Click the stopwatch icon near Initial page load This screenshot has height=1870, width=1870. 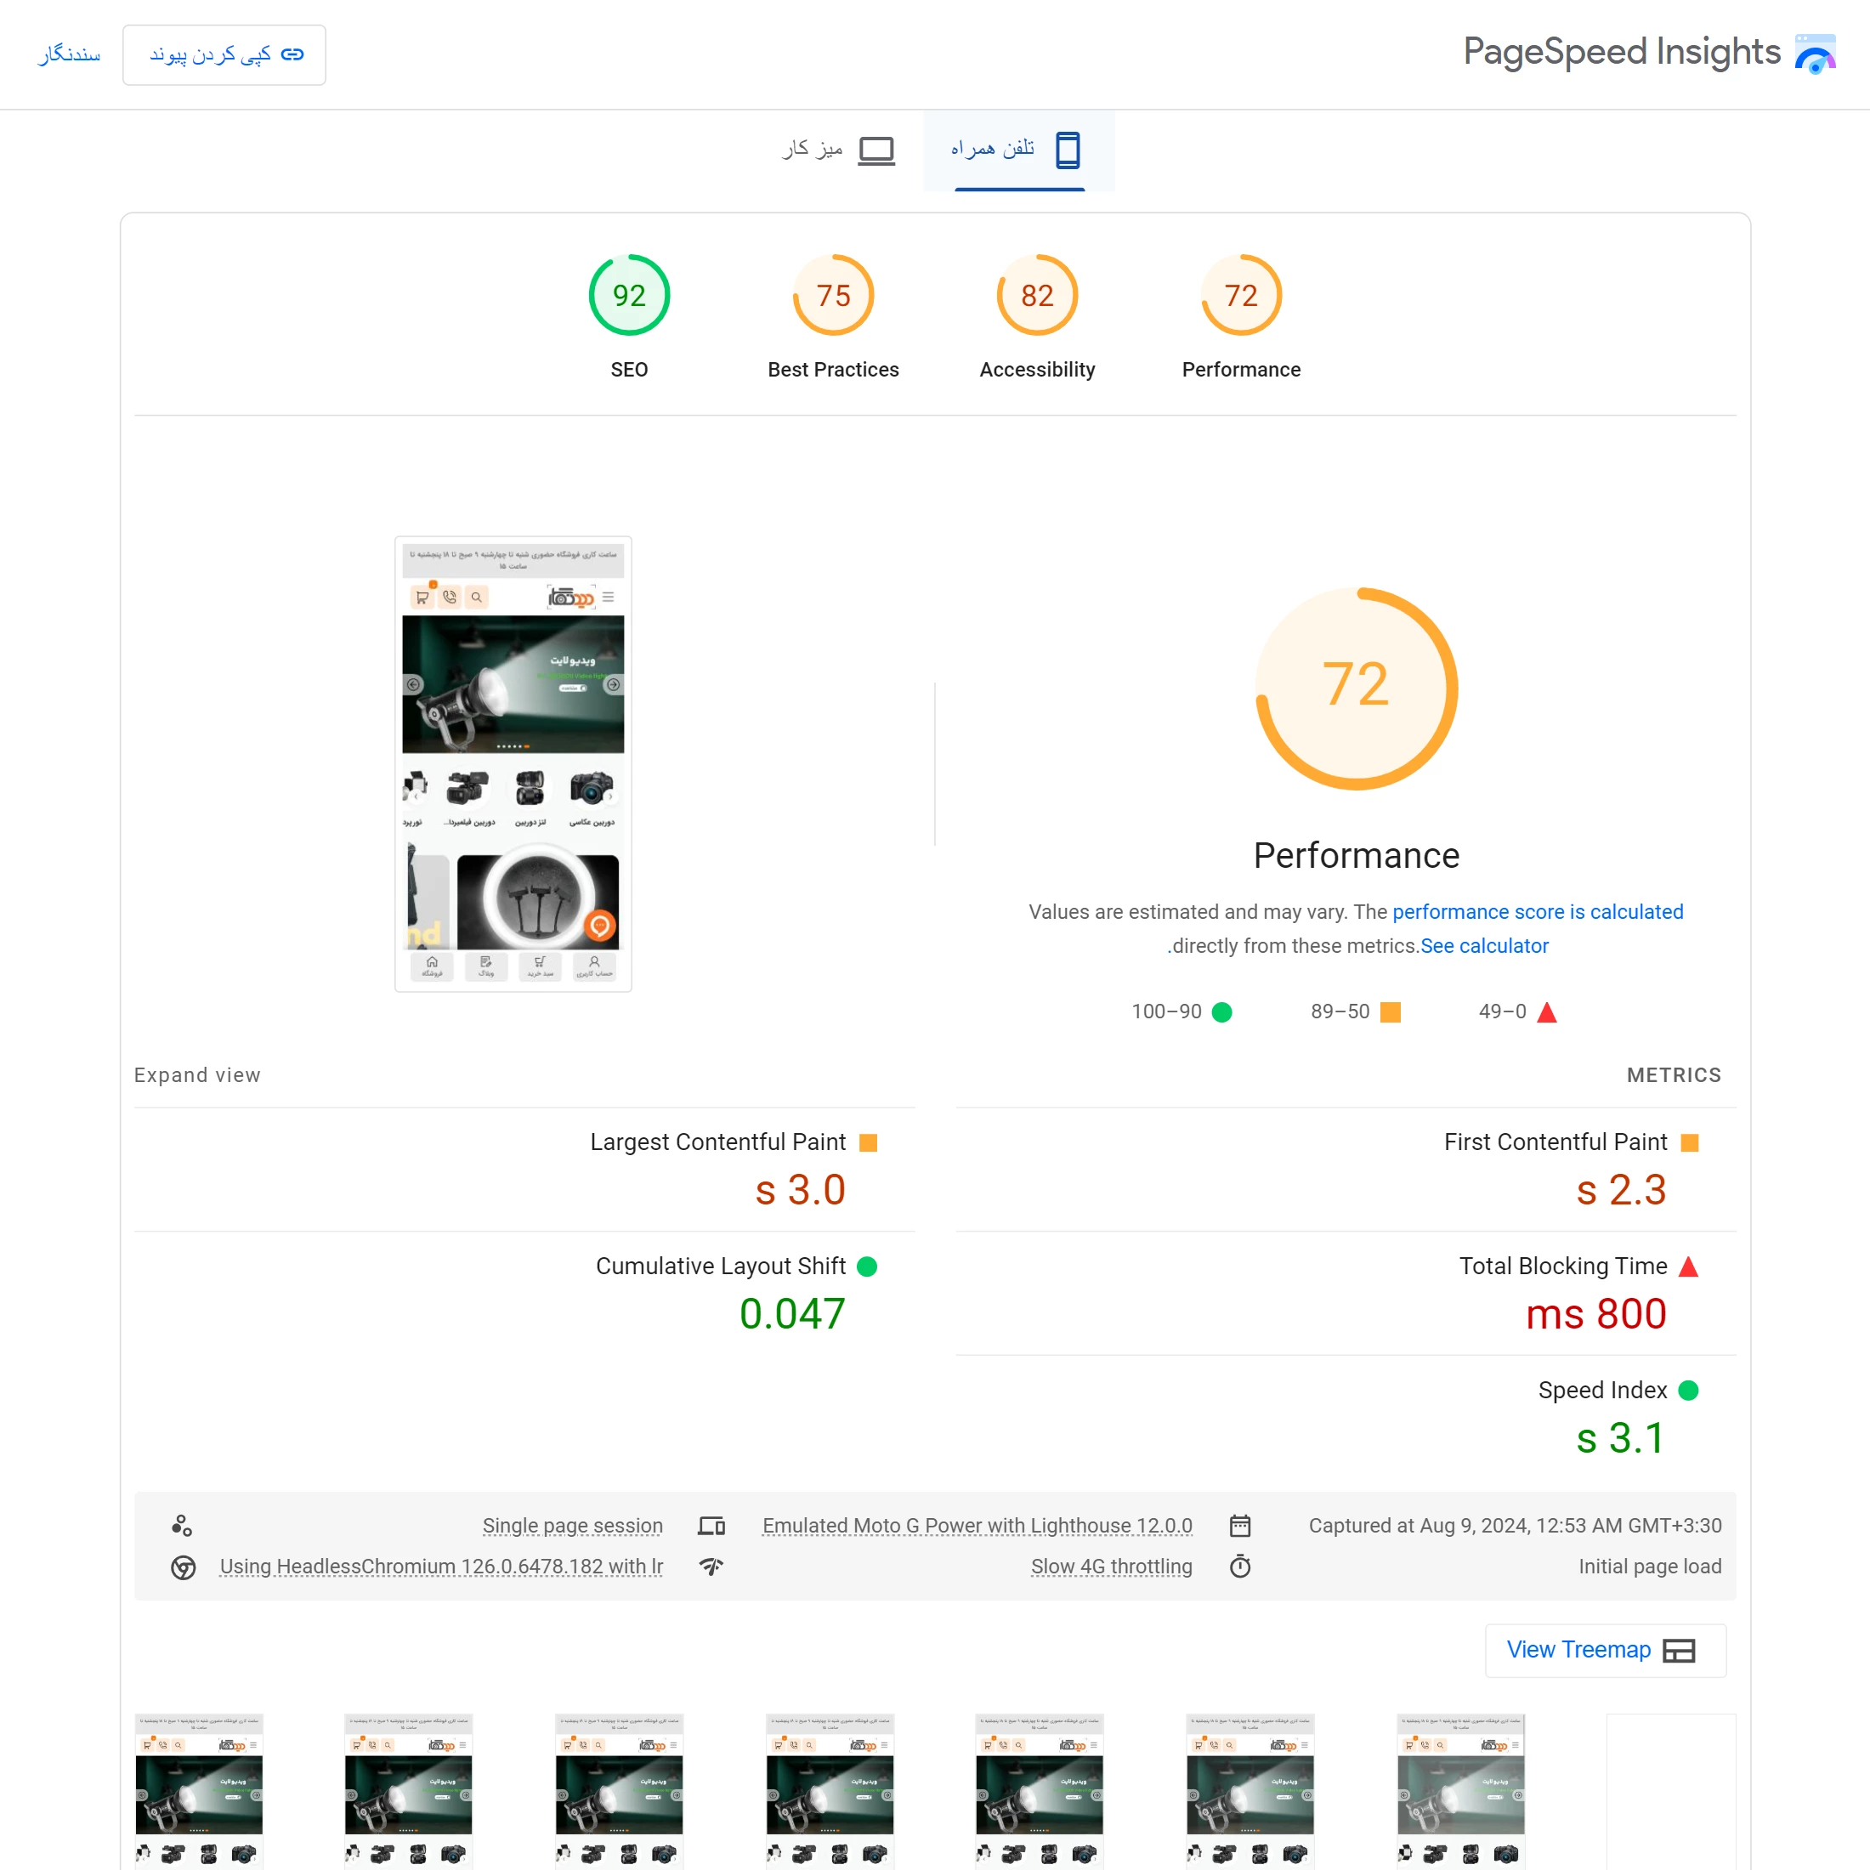pyautogui.click(x=1240, y=1566)
